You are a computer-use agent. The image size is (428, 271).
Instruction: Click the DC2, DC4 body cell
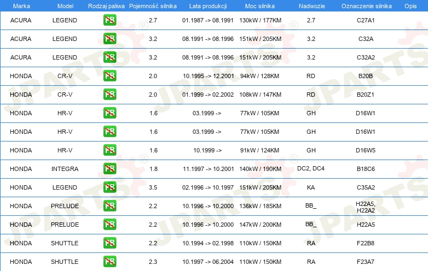311,168
